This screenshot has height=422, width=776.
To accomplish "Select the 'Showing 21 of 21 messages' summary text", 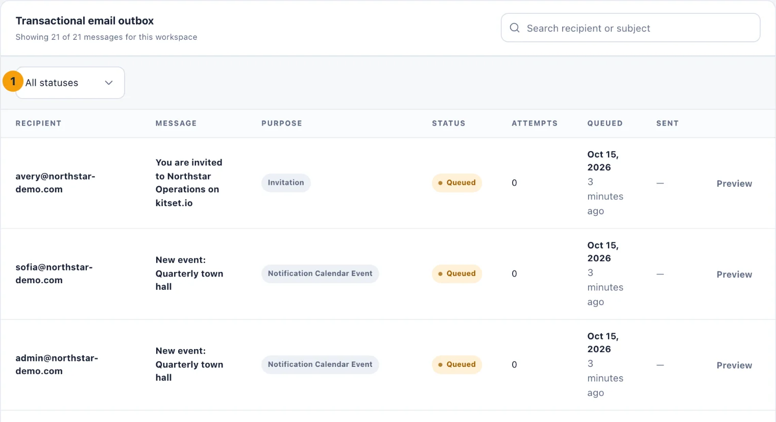I will point(106,37).
